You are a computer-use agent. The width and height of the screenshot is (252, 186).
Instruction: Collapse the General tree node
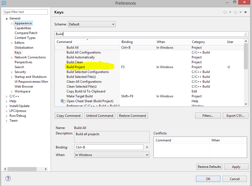pyautogui.click(x=6, y=19)
